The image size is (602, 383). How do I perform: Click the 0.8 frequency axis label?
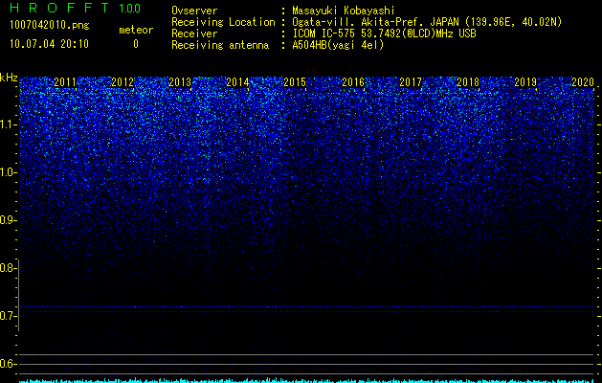click(7, 268)
